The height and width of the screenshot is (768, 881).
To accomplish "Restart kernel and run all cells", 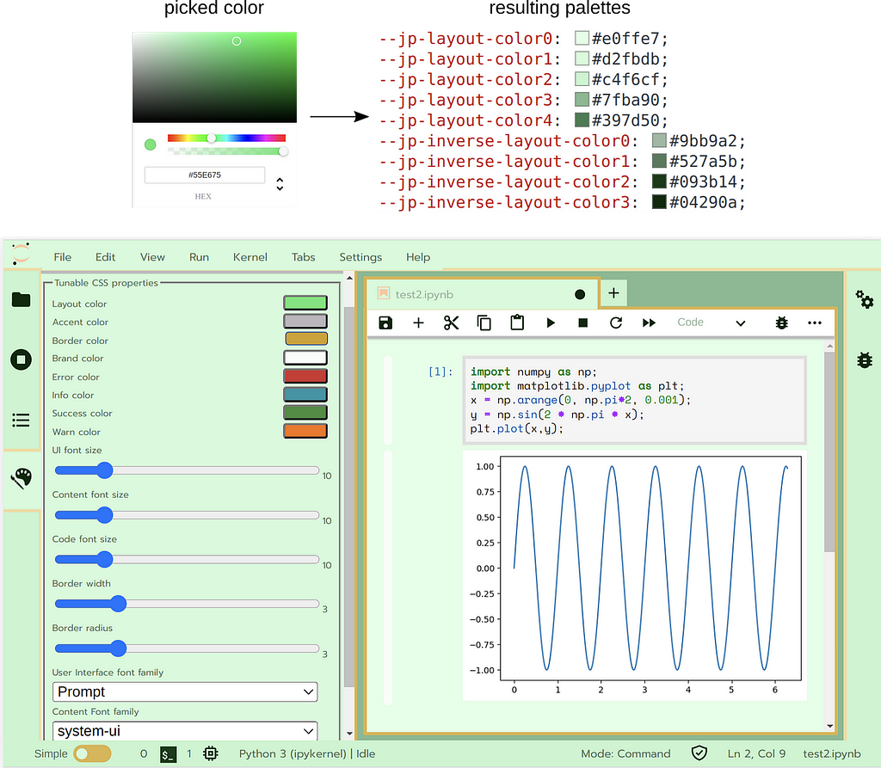I will pyautogui.click(x=649, y=323).
